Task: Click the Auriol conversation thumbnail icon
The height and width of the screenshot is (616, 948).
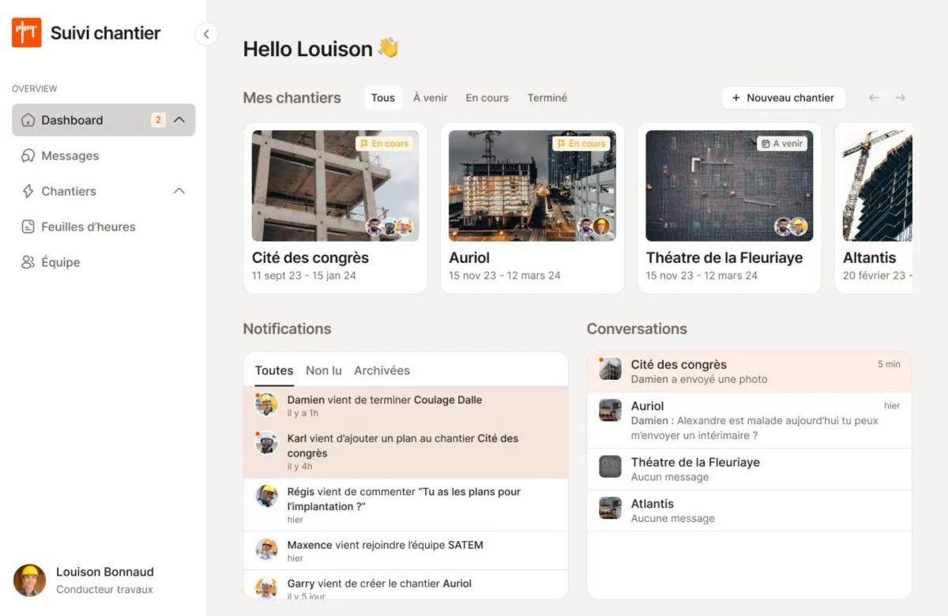Action: click(610, 410)
